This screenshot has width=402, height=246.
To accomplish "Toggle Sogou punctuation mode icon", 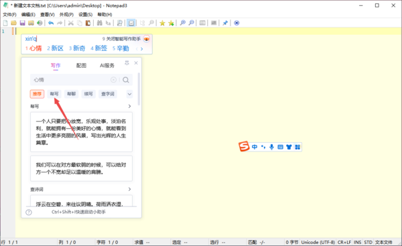I will coord(263,147).
